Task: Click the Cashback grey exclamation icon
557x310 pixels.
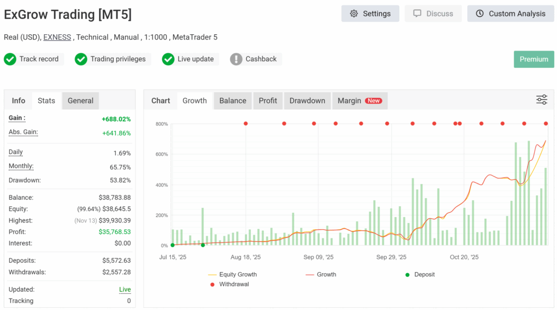Action: [x=236, y=59]
